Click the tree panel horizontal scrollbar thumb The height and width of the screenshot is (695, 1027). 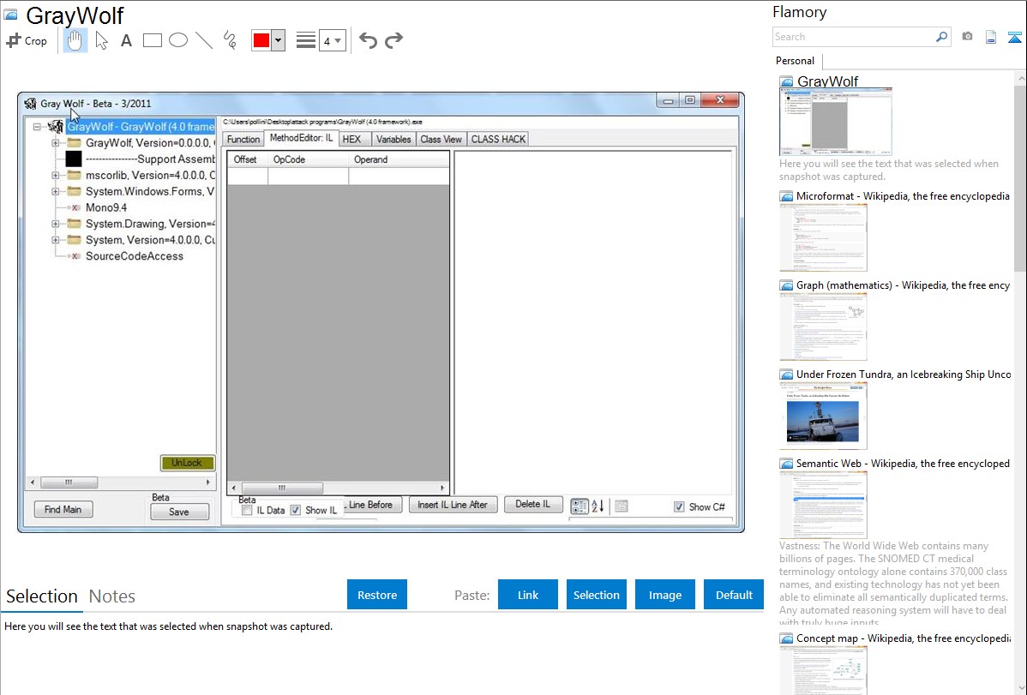[x=69, y=482]
